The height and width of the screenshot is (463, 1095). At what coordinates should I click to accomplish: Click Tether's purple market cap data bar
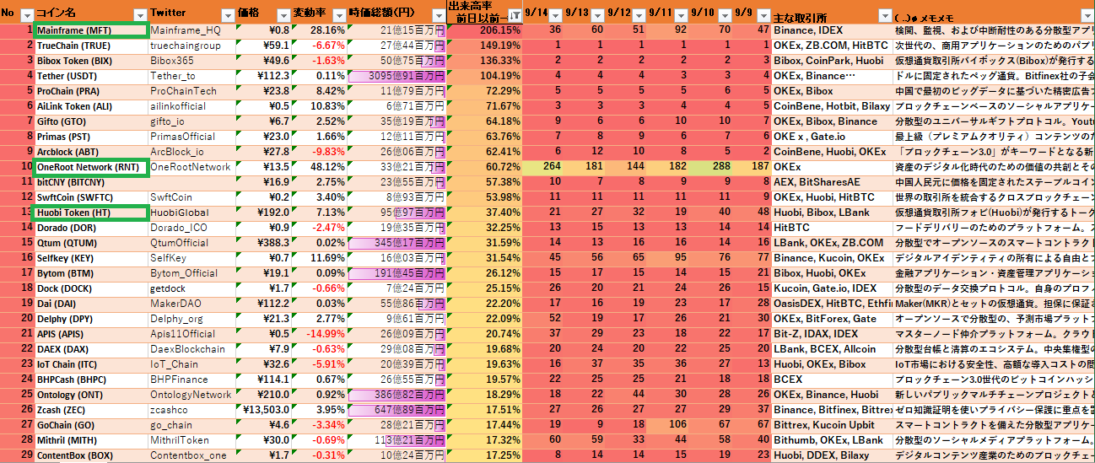[x=396, y=76]
